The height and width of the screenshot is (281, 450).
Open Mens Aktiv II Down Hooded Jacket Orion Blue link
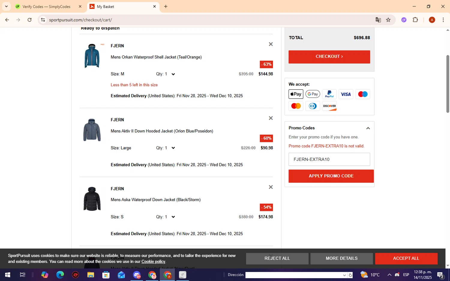tap(162, 131)
